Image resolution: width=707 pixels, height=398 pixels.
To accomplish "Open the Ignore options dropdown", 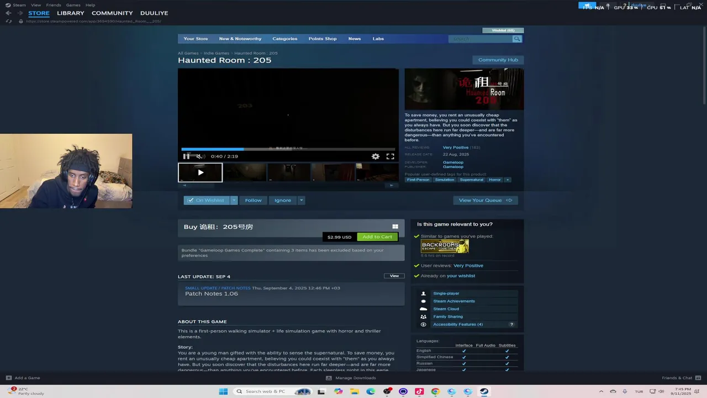I will pos(301,200).
